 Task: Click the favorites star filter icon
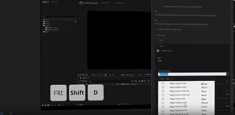(x=172, y=79)
